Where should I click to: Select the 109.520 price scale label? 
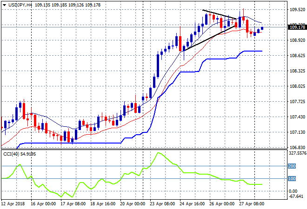pyautogui.click(x=297, y=10)
